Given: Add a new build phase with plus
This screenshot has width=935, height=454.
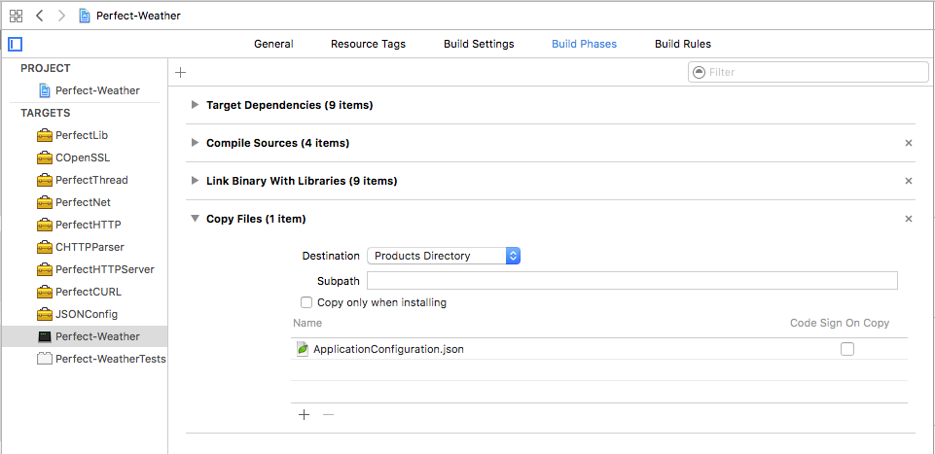Looking at the screenshot, I should [181, 73].
